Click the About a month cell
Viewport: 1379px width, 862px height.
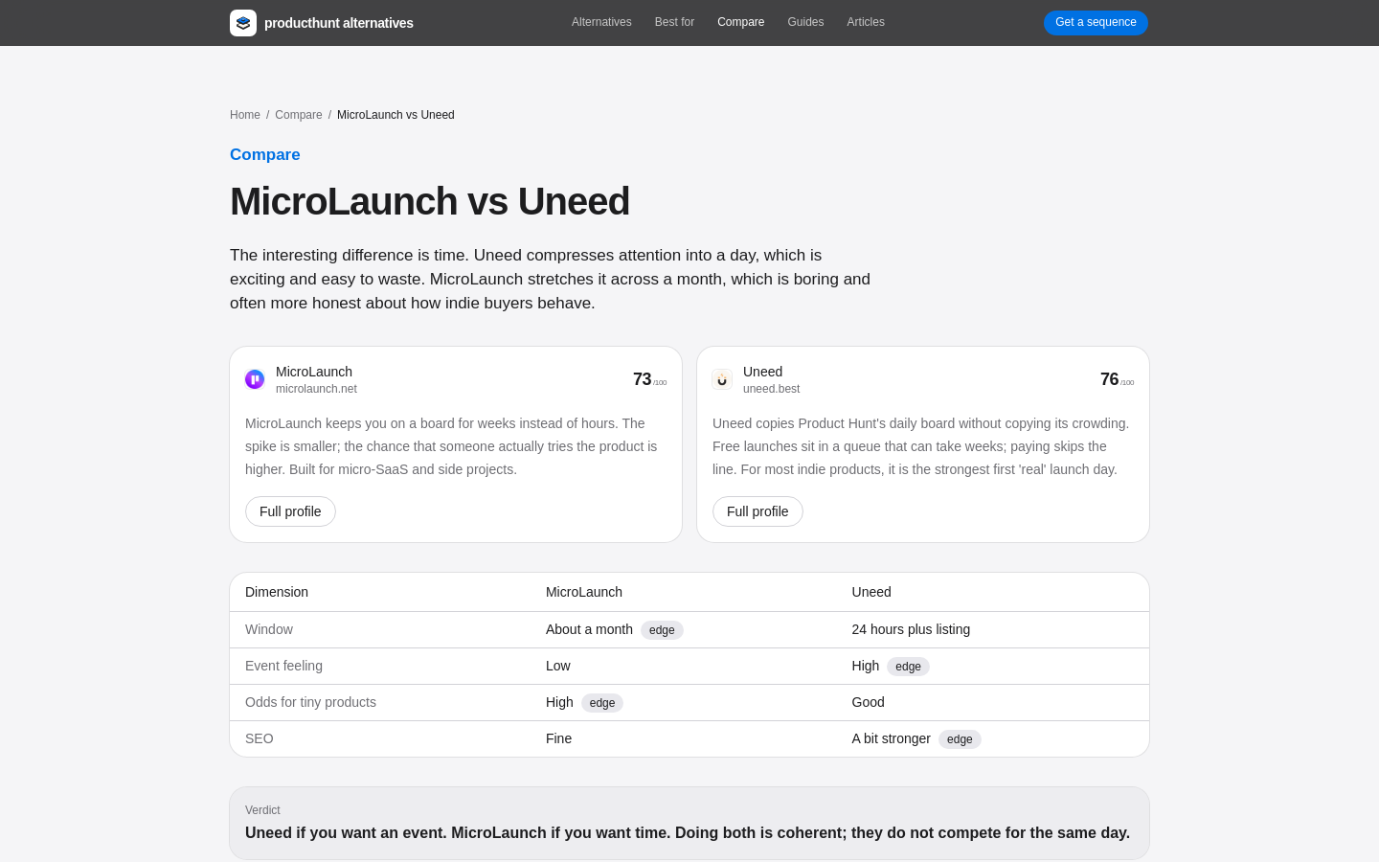(589, 629)
